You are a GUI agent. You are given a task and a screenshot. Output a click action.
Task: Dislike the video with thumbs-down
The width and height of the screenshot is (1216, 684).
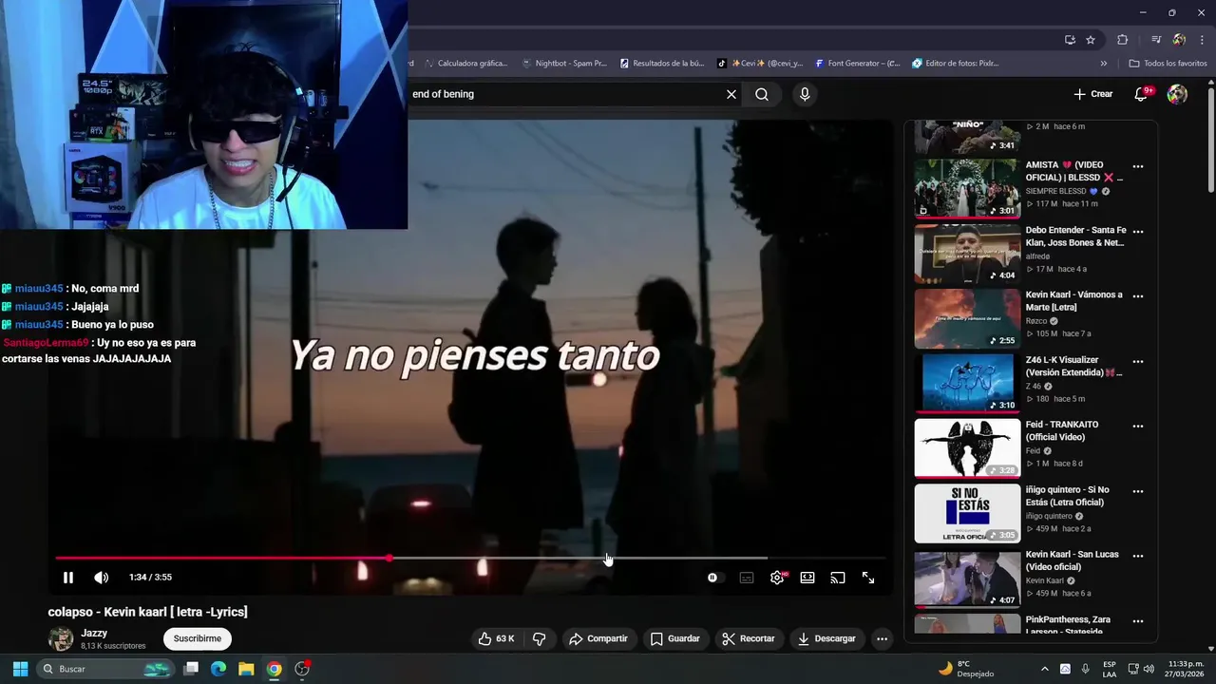pos(539,638)
